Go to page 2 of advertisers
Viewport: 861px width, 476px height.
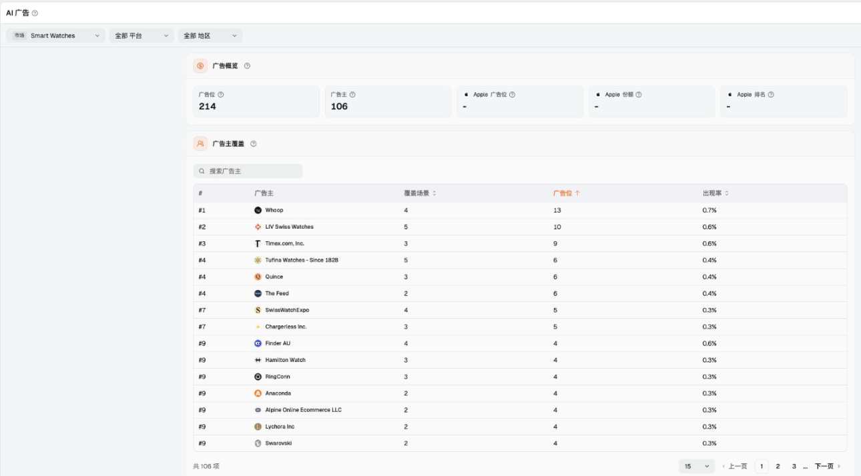(778, 467)
